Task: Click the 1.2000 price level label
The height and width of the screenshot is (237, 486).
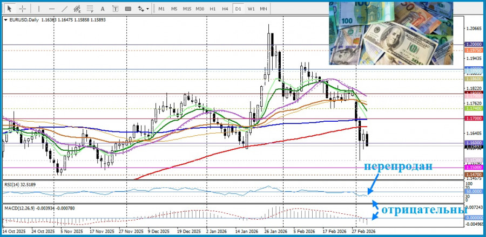Action: click(473, 44)
